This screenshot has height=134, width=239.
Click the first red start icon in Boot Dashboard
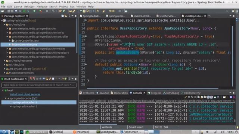point(31,79)
